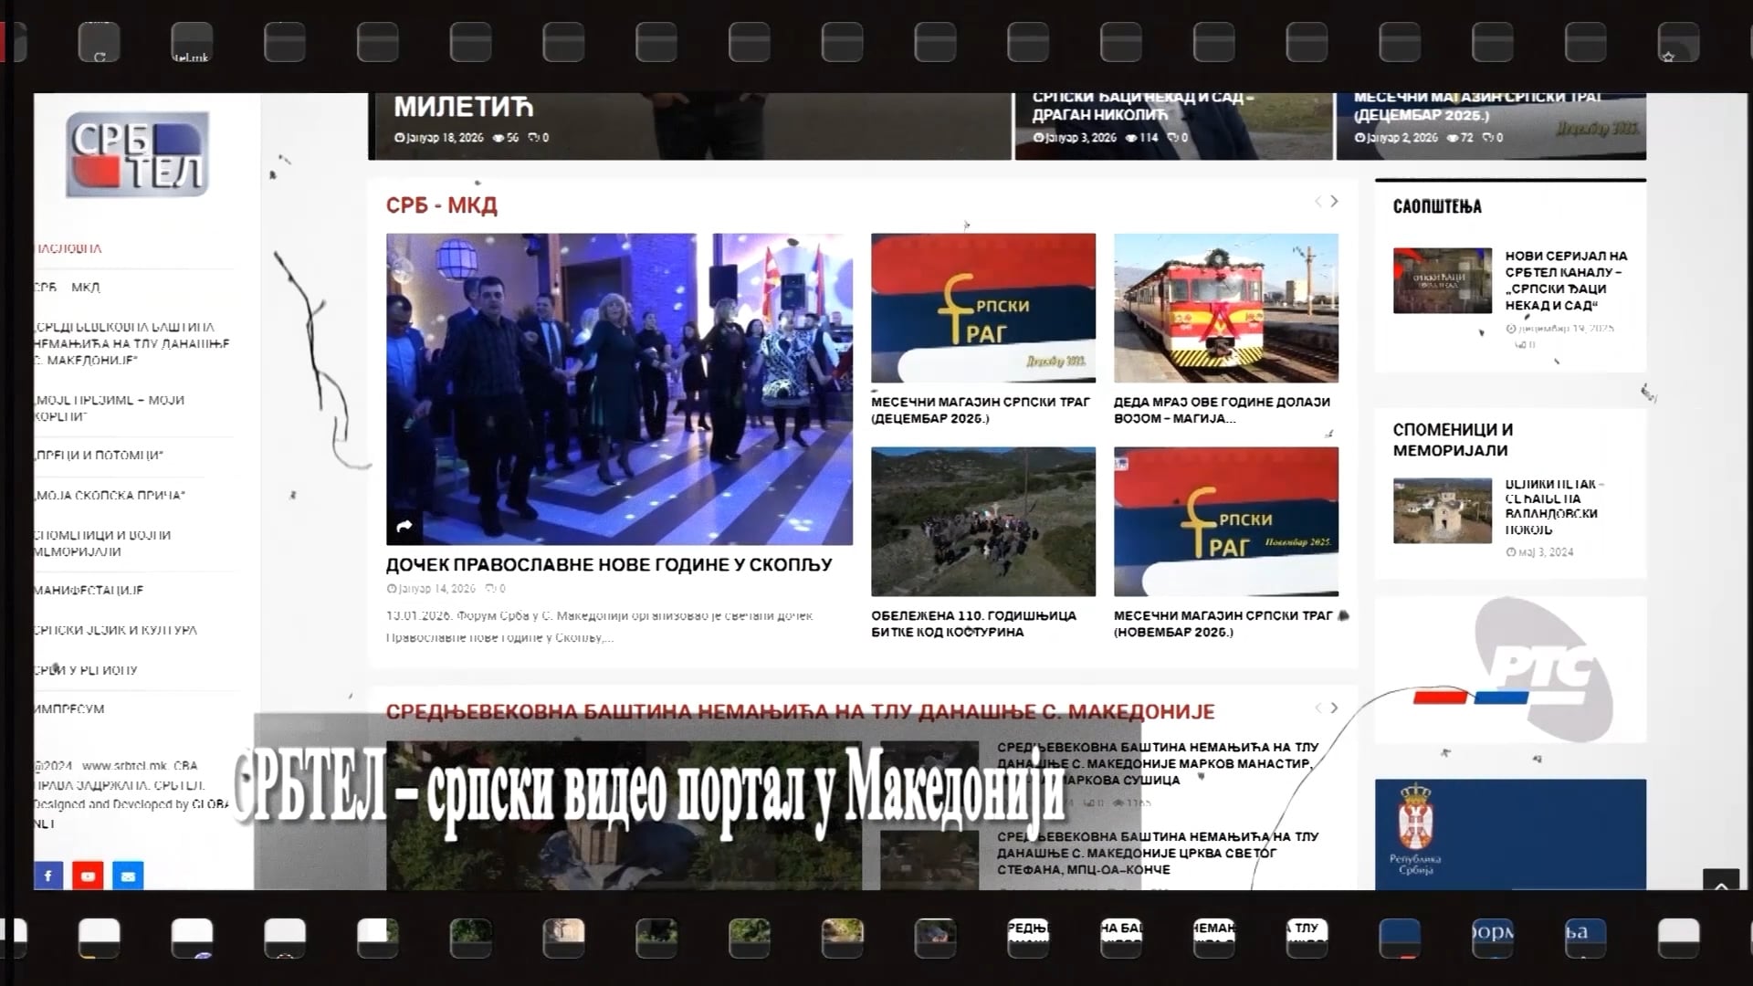Click the Средњевековна баштина Немањића section heading

tap(800, 711)
